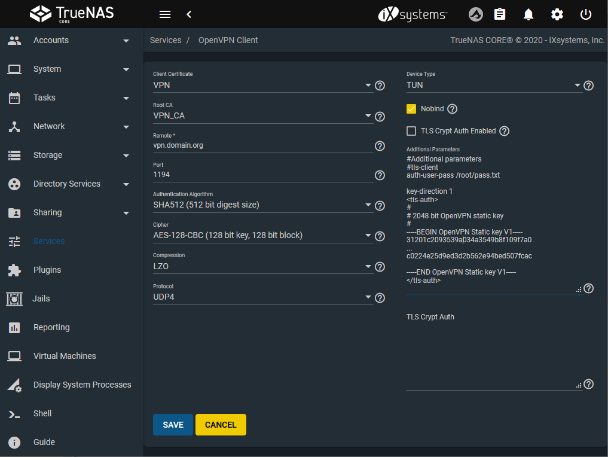Viewport: 608px width, 457px height.
Task: Collapse sidebar with the left chevron icon
Action: (x=189, y=14)
